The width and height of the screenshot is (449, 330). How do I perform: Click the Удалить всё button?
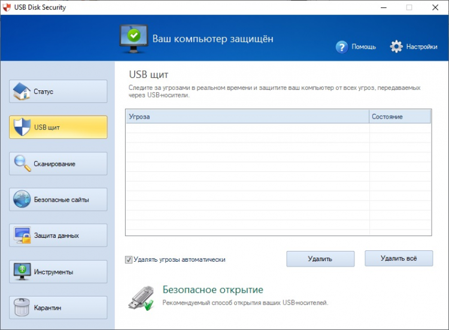point(399,258)
